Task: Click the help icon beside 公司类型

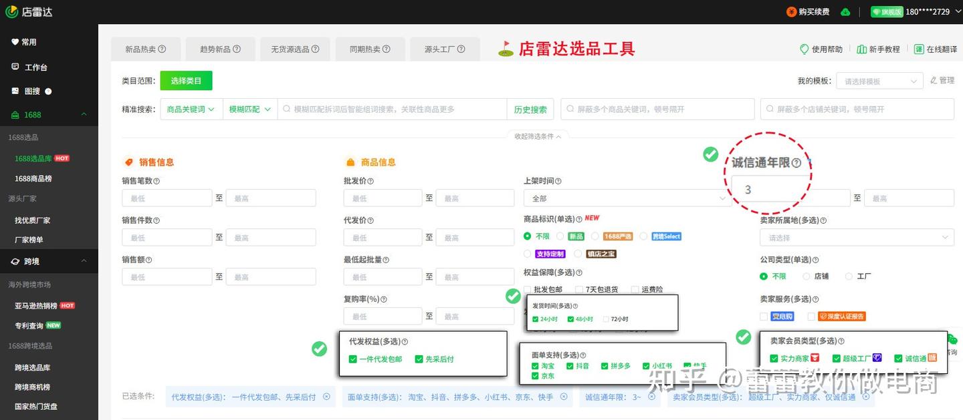Action: 815,260
